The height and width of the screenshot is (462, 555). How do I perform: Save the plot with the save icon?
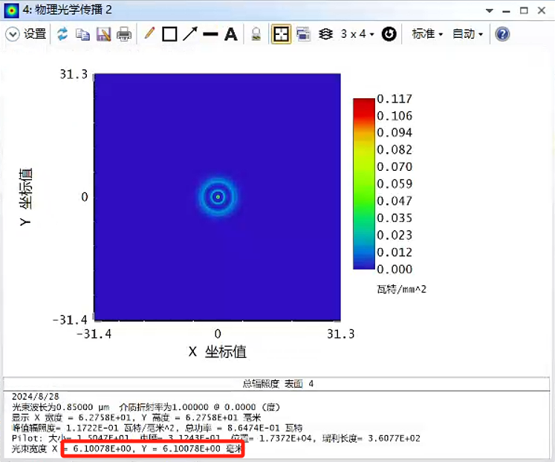click(103, 34)
